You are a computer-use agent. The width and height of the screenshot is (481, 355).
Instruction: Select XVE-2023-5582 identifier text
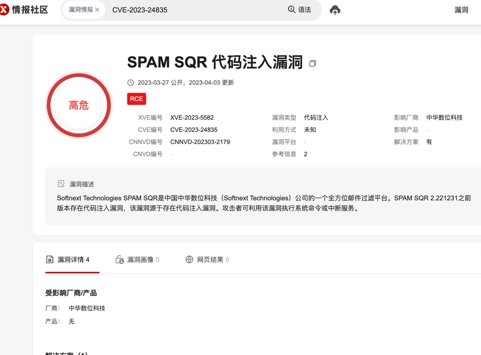point(192,117)
